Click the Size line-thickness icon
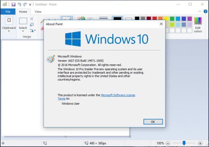209x147 pixels. pos(103,18)
